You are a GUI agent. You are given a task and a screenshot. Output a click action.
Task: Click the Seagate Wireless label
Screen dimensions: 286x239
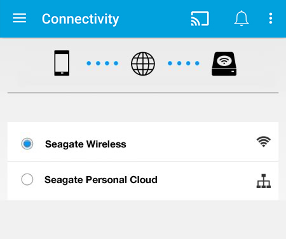(x=86, y=144)
